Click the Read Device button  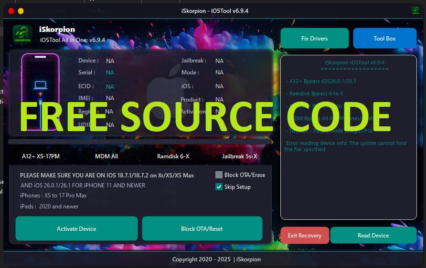(373, 236)
